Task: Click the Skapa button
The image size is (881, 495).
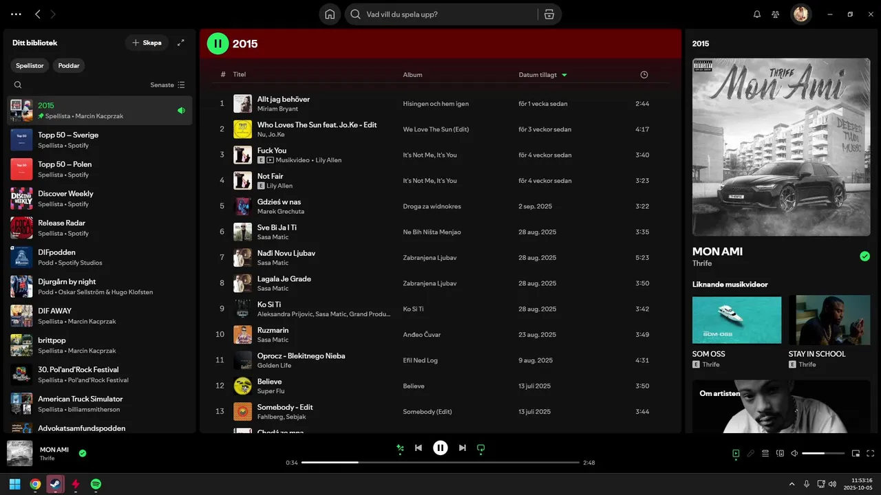Action: click(x=147, y=43)
